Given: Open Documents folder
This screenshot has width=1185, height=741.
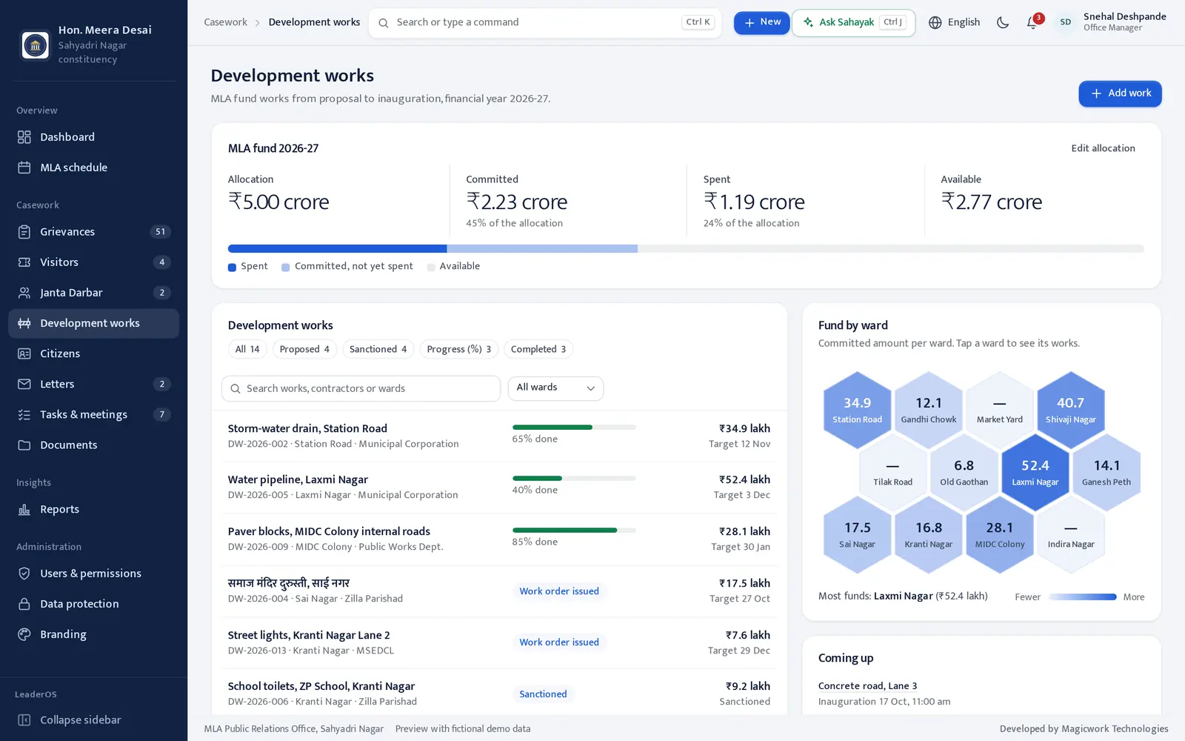Looking at the screenshot, I should (x=93, y=445).
